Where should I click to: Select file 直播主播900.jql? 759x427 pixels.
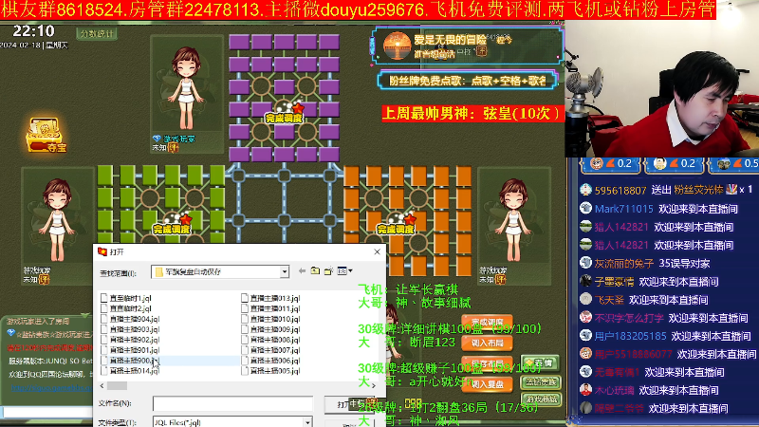[x=130, y=361]
